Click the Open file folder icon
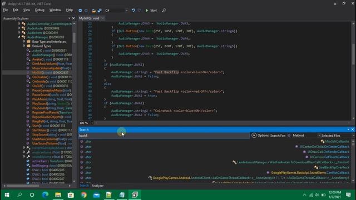This screenshot has height=200, width=356. click(93, 11)
